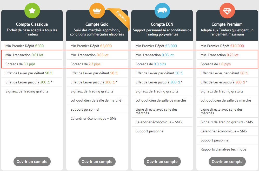This screenshot has width=259, height=171.
Task: Click the red diamond icon for Compte Premium
Action: [x=227, y=11]
